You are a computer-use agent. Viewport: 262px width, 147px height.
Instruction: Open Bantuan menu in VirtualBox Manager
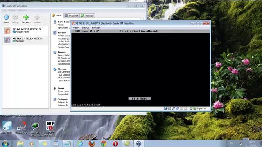tap(23, 10)
